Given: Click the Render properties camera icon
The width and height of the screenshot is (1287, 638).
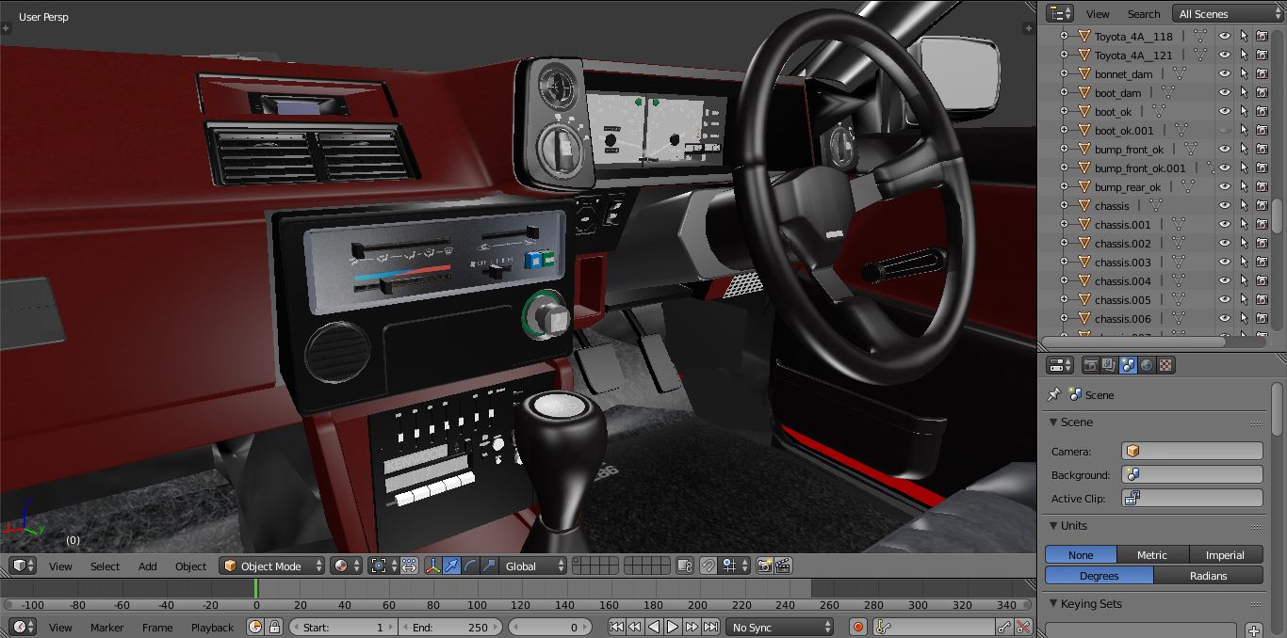Looking at the screenshot, I should click(x=1090, y=365).
